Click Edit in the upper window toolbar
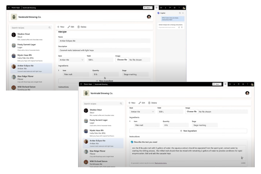 coord(71,27)
